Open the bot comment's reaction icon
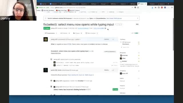 tap(113, 70)
